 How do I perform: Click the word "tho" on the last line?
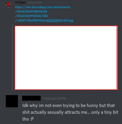pyautogui.click(x=25, y=119)
